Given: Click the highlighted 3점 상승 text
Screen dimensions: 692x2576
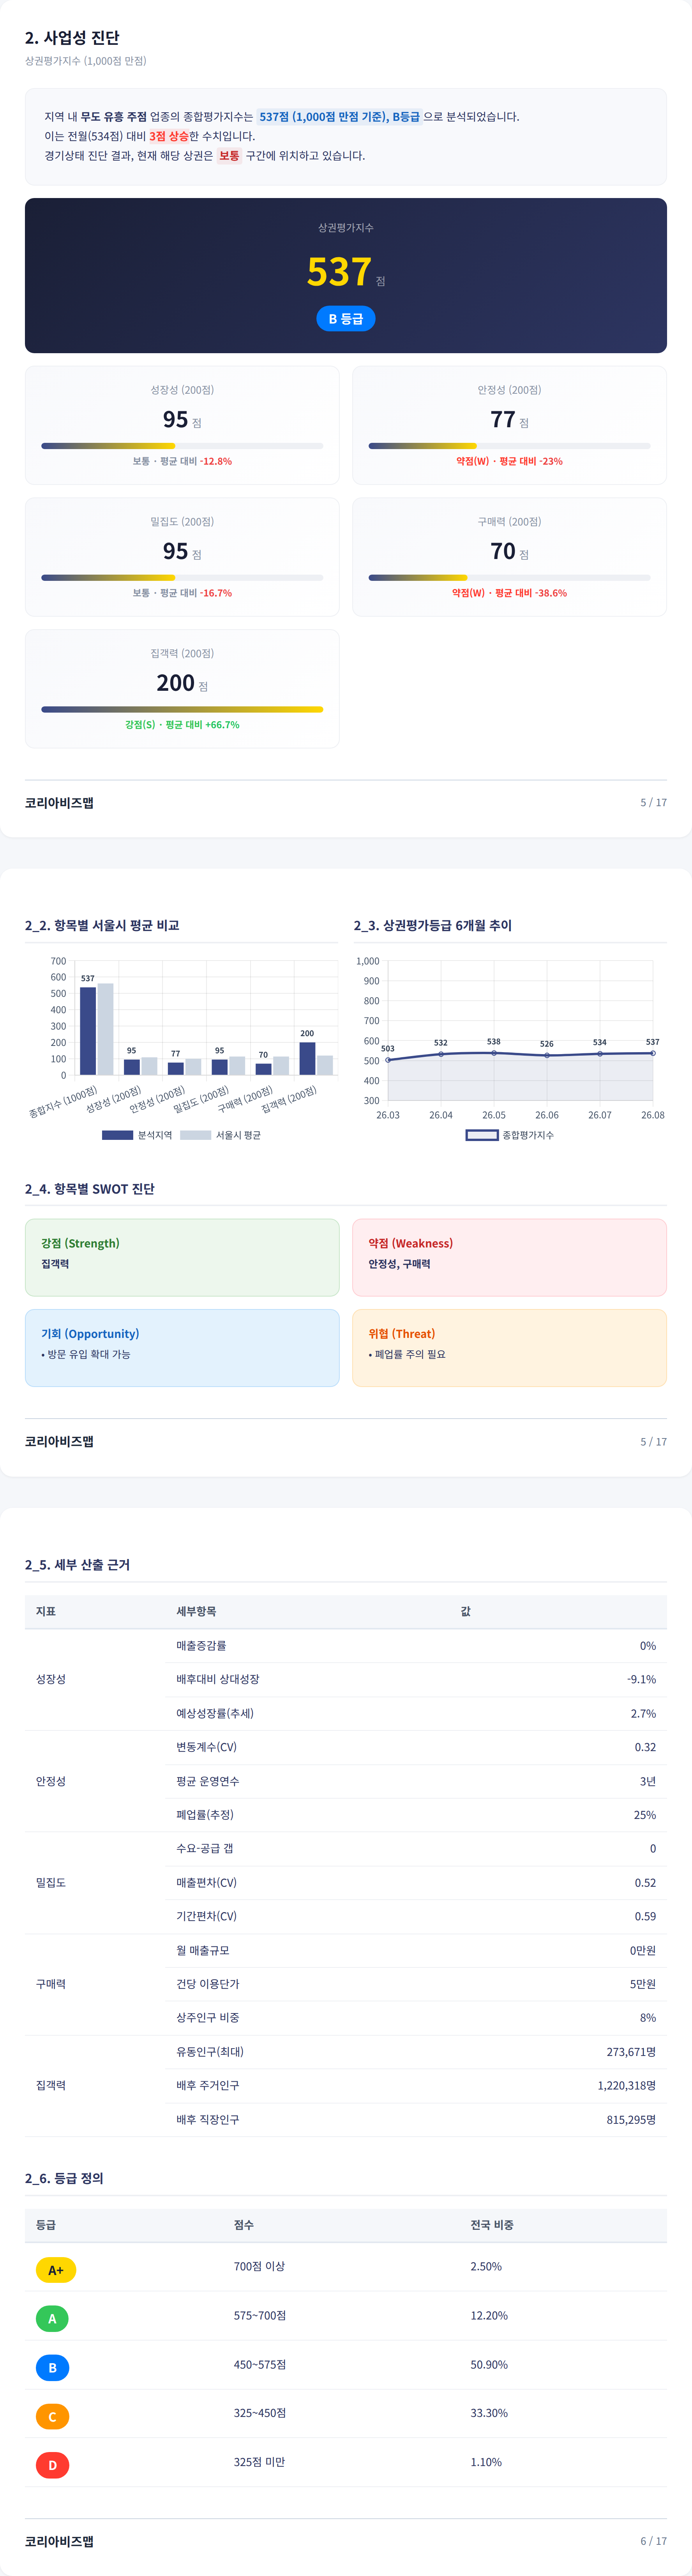Looking at the screenshot, I should tap(169, 136).
